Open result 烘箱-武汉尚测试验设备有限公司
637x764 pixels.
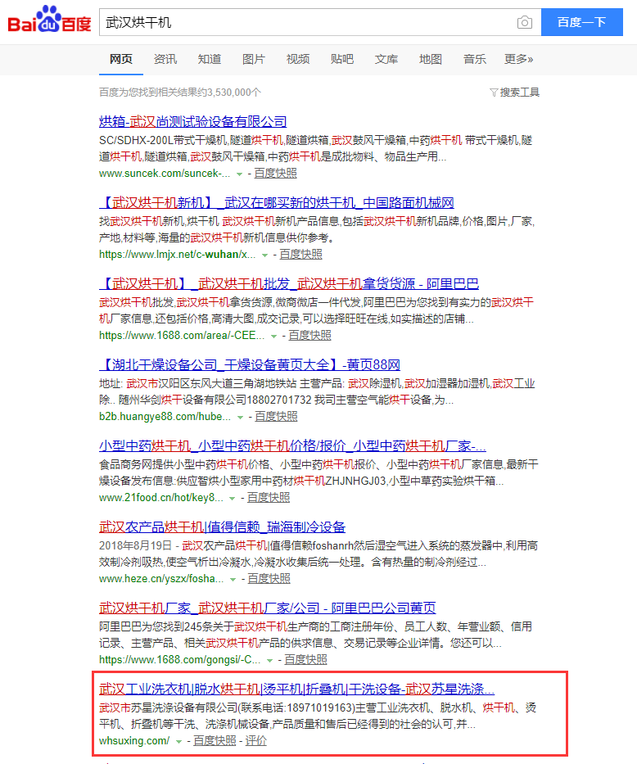pyautogui.click(x=193, y=121)
